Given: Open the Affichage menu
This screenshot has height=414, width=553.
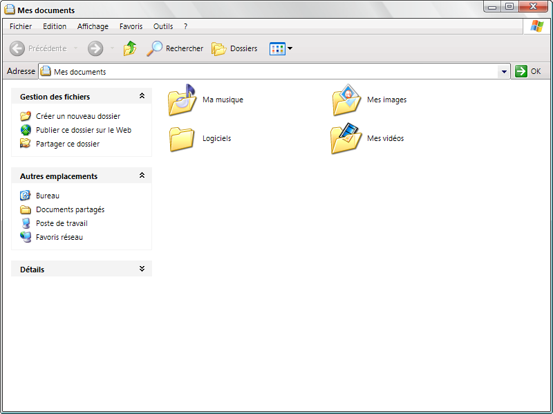Looking at the screenshot, I should point(93,26).
